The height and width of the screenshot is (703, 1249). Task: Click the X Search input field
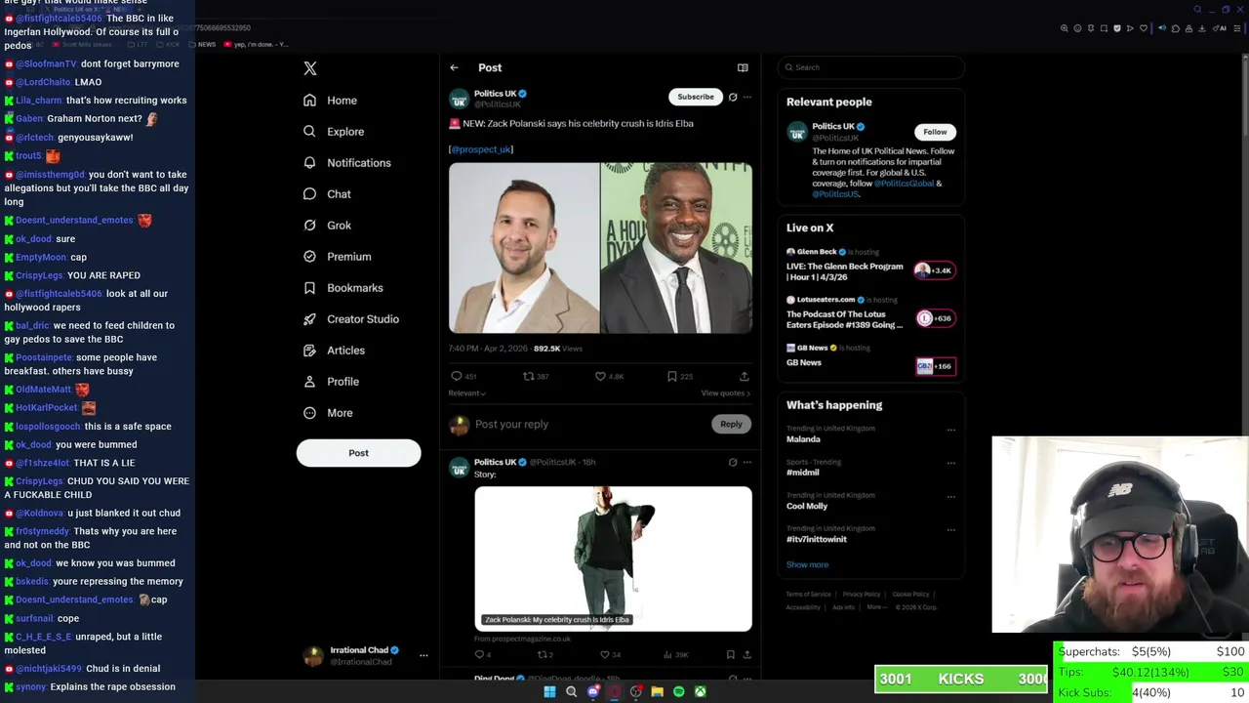[871, 67]
